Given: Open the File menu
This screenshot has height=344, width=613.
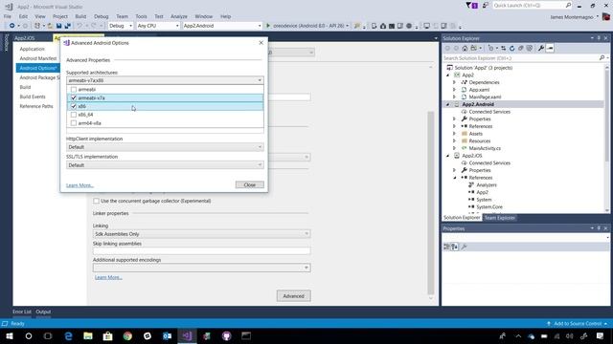Looking at the screenshot, I should tap(8, 16).
